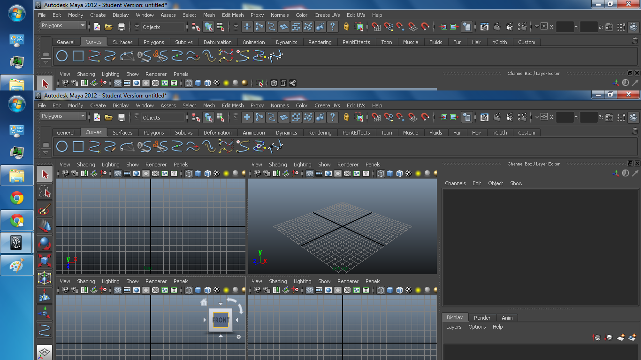The height and width of the screenshot is (360, 641).
Task: Choose the Universal Manipulator tool
Action: click(x=45, y=278)
